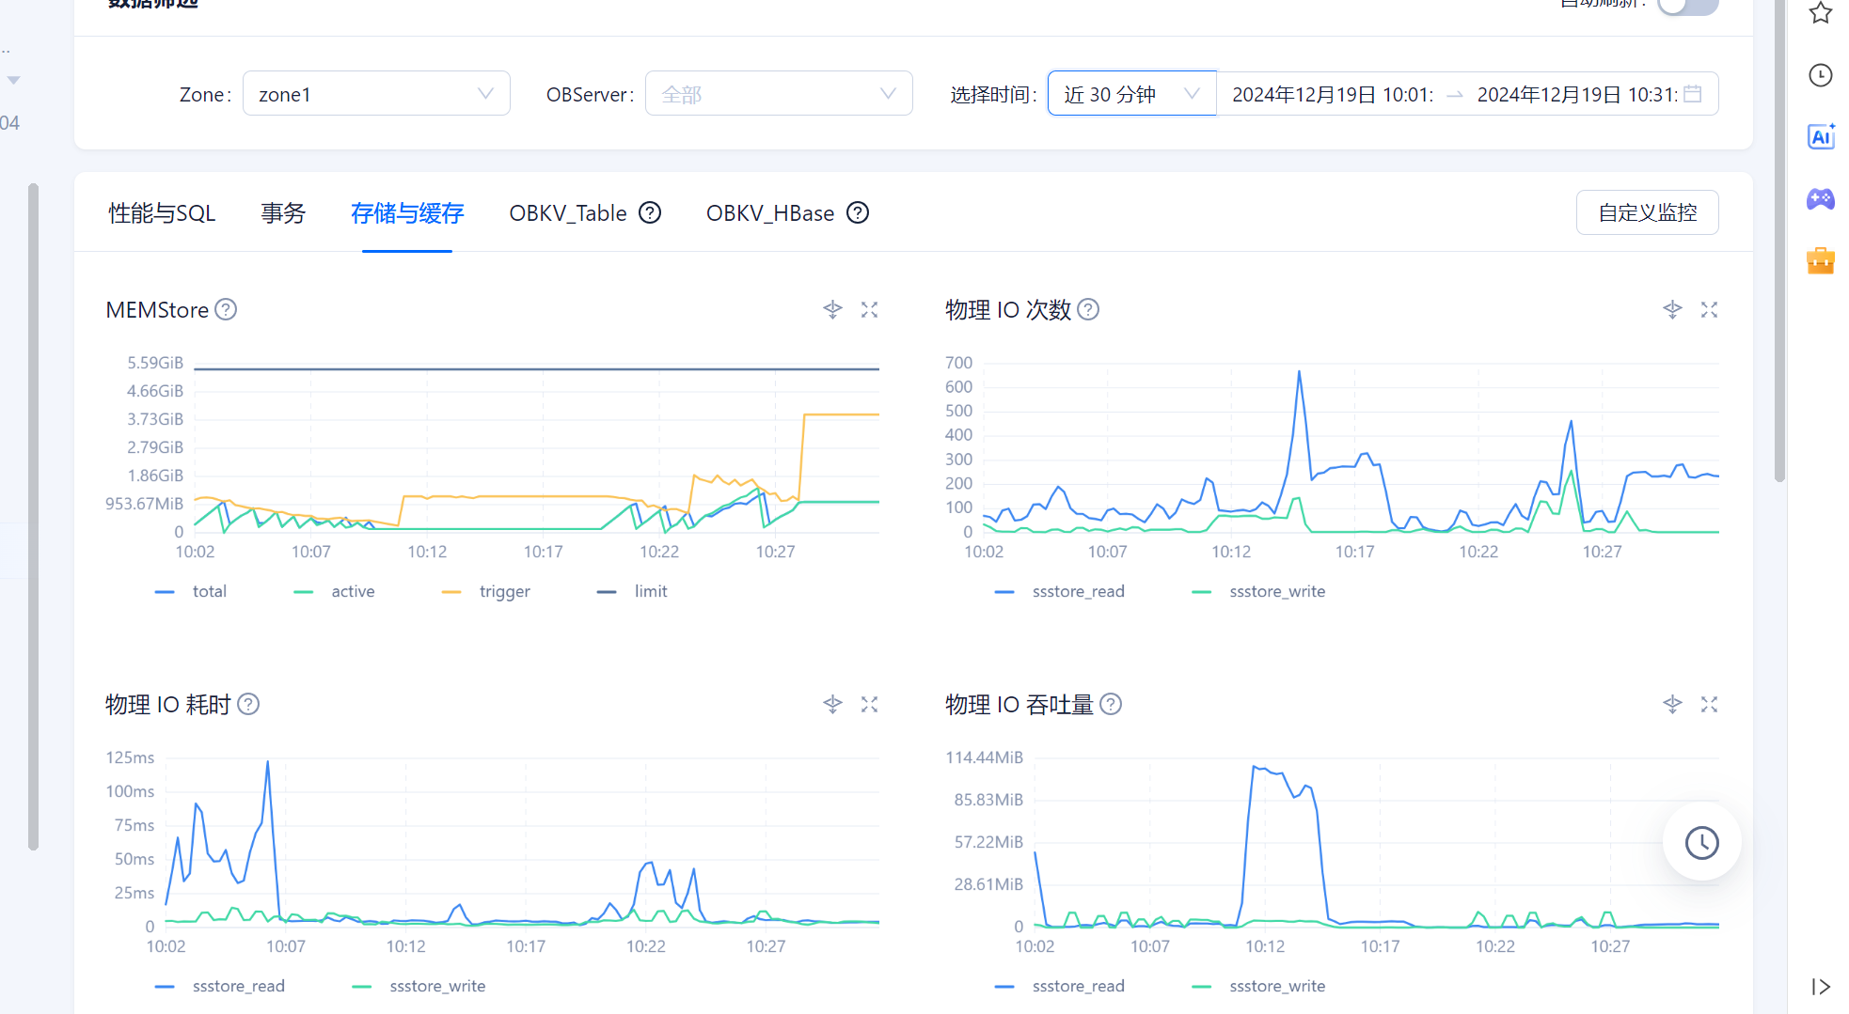Switch to the OBKV_Table tab
This screenshot has height=1014, width=1849.
(568, 213)
